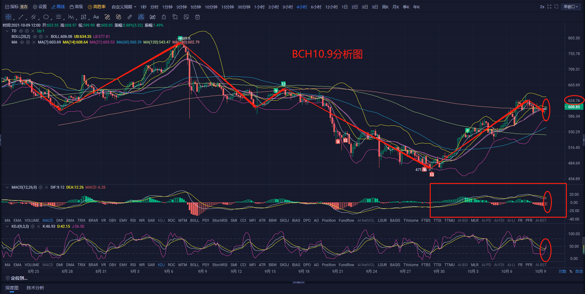Click the bottom panel resize handle

pos(298,282)
